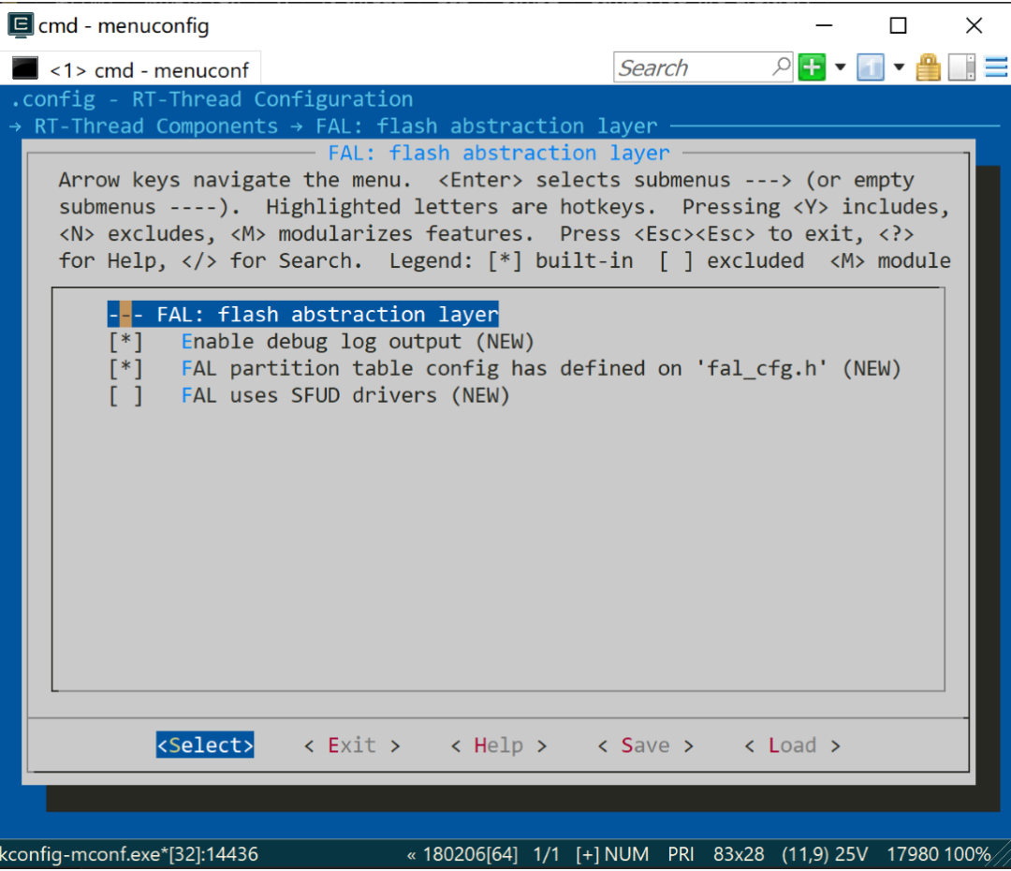
Task: Click the console icon on the cmd tab
Action: [x=24, y=66]
